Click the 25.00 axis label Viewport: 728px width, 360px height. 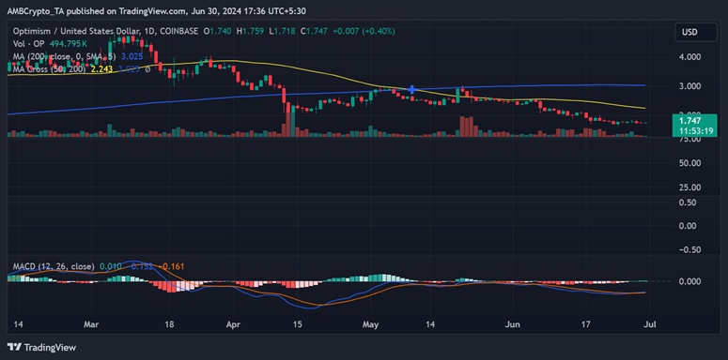pos(689,187)
